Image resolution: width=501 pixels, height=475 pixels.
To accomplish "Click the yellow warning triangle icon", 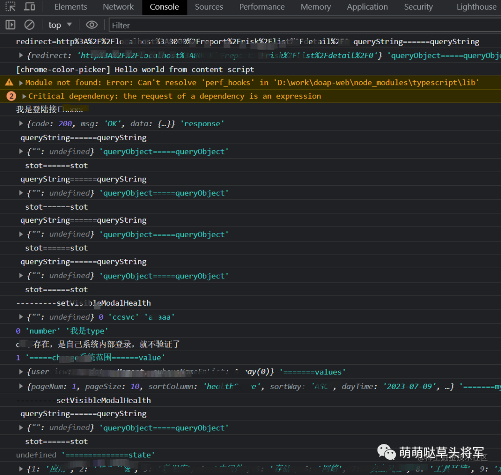I will 9,83.
